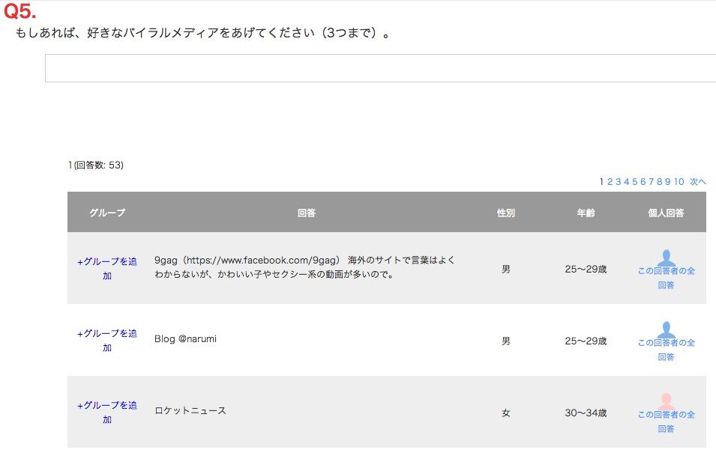The height and width of the screenshot is (453, 716).
Task: Go to page 8 in the pagination
Action: [x=660, y=182]
